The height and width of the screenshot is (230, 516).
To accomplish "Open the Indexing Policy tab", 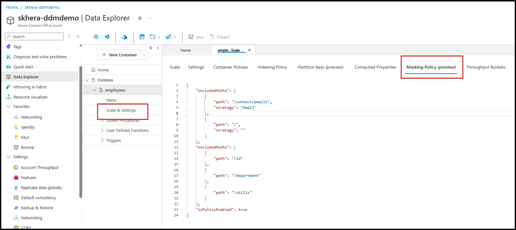I will tap(272, 67).
